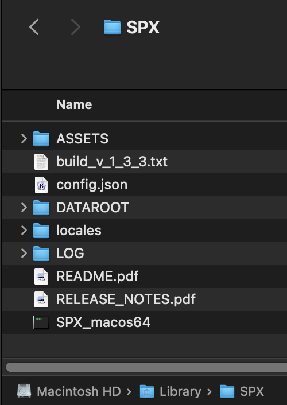Go to Library in the path bar
This screenshot has height=405, width=287.
click(180, 391)
